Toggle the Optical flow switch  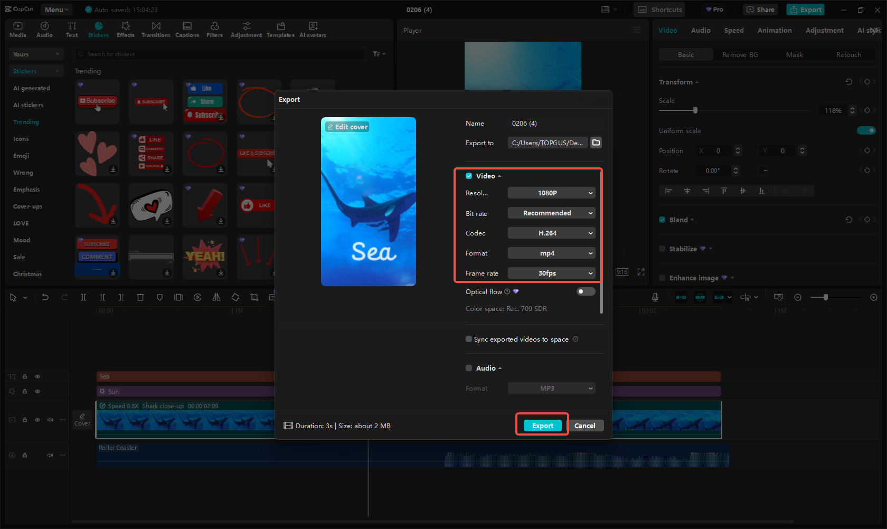(x=586, y=291)
